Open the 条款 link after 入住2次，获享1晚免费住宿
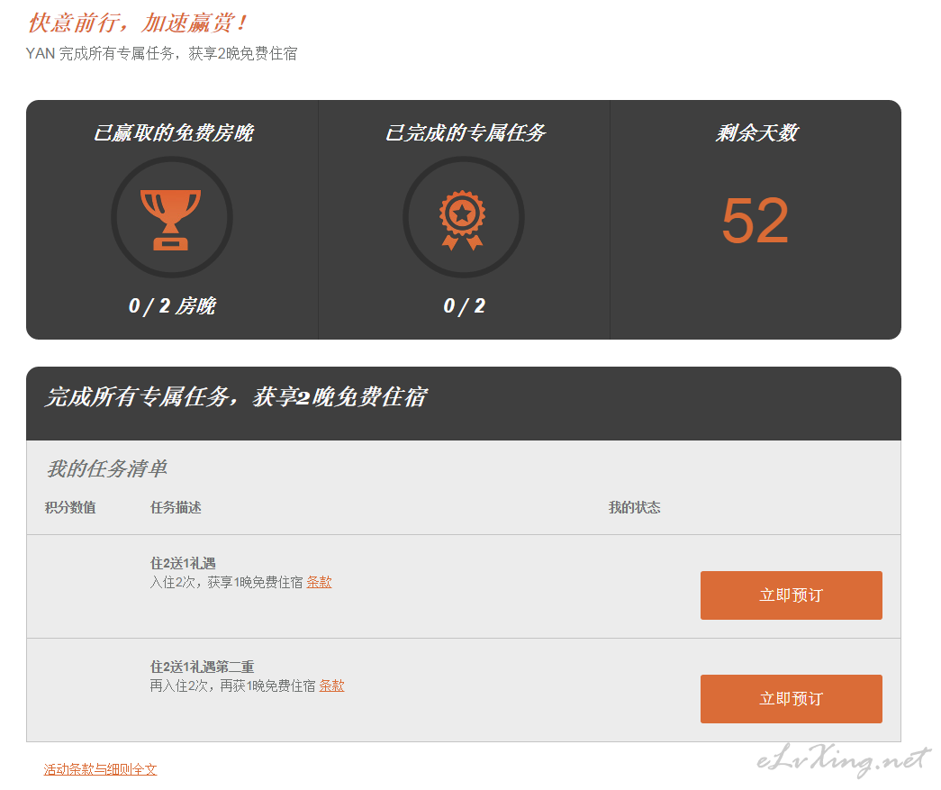941x790 pixels. pyautogui.click(x=319, y=583)
